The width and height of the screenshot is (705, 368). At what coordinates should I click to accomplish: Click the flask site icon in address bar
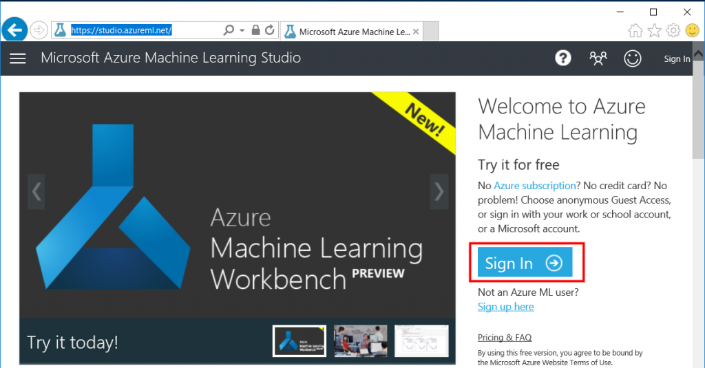pyautogui.click(x=61, y=30)
